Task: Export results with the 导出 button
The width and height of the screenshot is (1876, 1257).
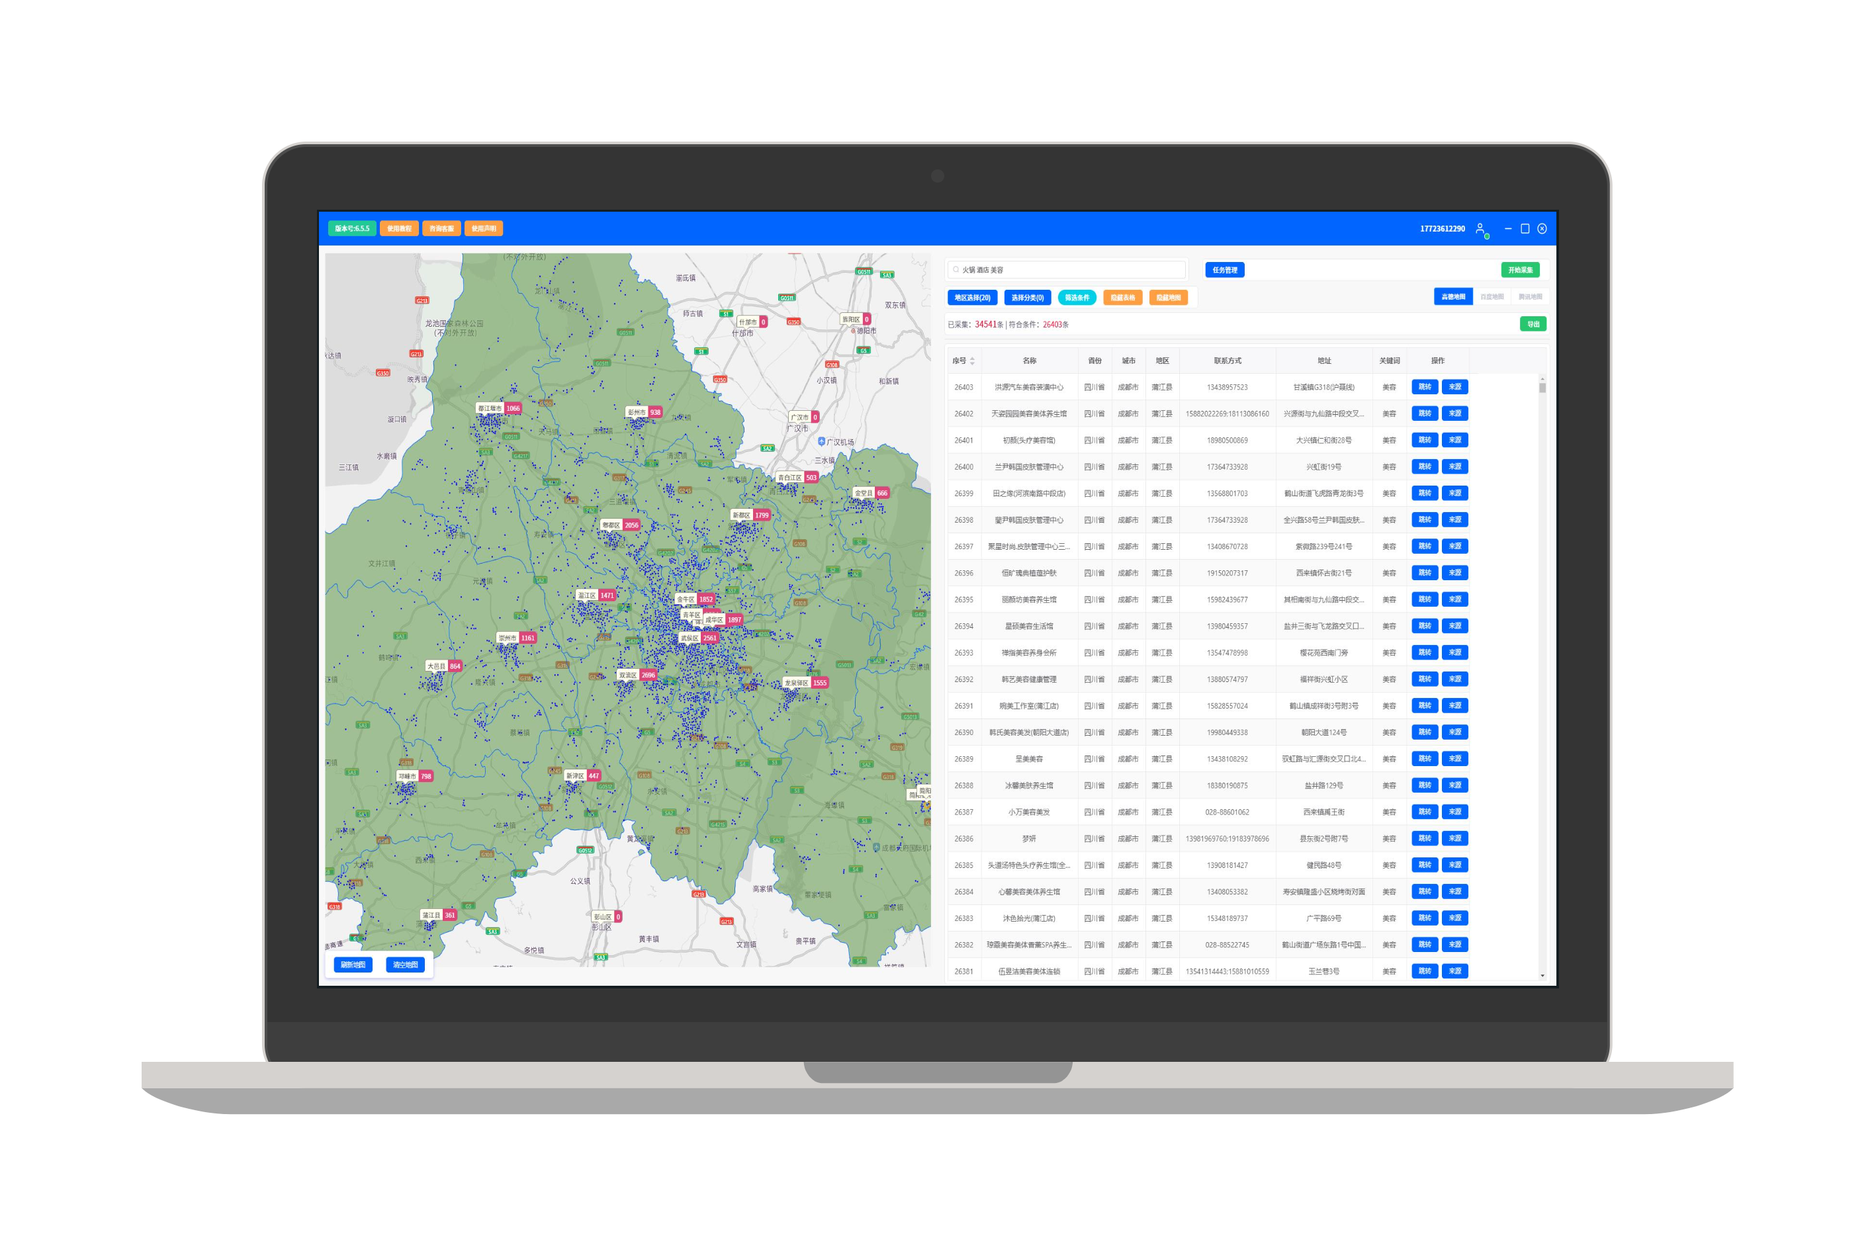Action: [1533, 324]
